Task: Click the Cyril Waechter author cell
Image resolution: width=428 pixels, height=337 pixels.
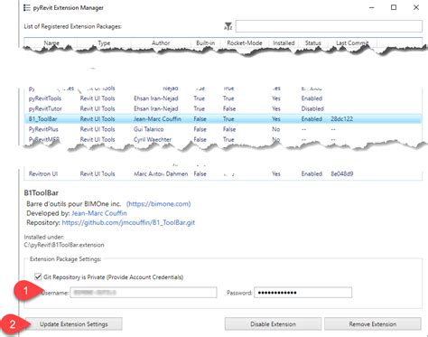Action: coord(153,139)
